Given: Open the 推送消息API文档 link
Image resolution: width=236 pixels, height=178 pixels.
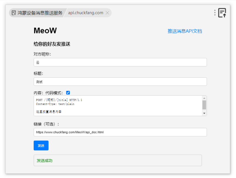Looking at the screenshot, I should point(185,31).
